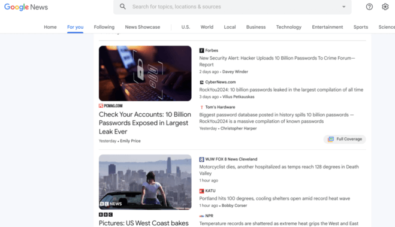Click the WJW FOX 8 News Cleveland name
This screenshot has width=395, height=227.
[231, 159]
